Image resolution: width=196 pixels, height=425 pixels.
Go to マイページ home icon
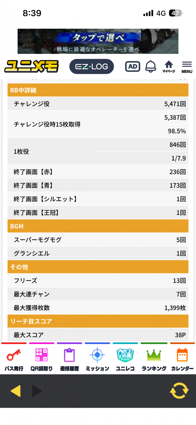[x=169, y=67]
